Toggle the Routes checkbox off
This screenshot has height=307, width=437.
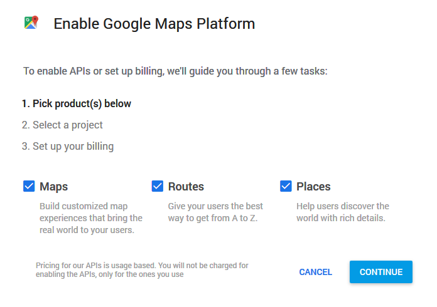(158, 186)
